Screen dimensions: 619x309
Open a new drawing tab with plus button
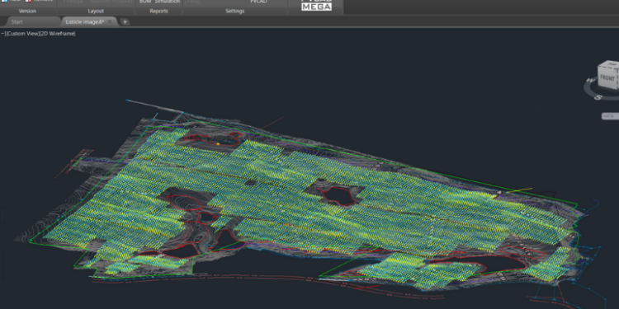click(x=125, y=22)
